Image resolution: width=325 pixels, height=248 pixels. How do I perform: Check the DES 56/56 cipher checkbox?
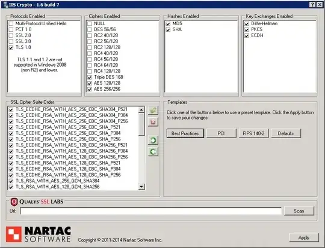90,29
